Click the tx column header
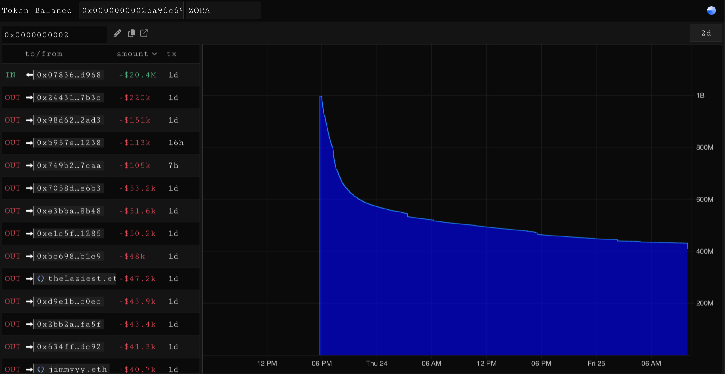The height and width of the screenshot is (374, 725). 171,54
